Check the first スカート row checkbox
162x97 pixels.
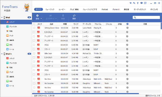[x=34, y=49]
